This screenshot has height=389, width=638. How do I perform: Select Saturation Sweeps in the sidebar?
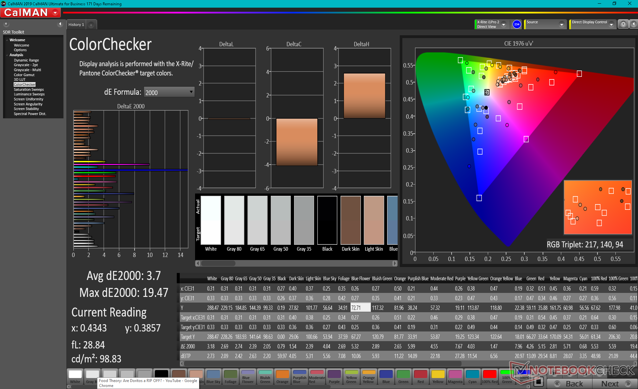[29, 89]
